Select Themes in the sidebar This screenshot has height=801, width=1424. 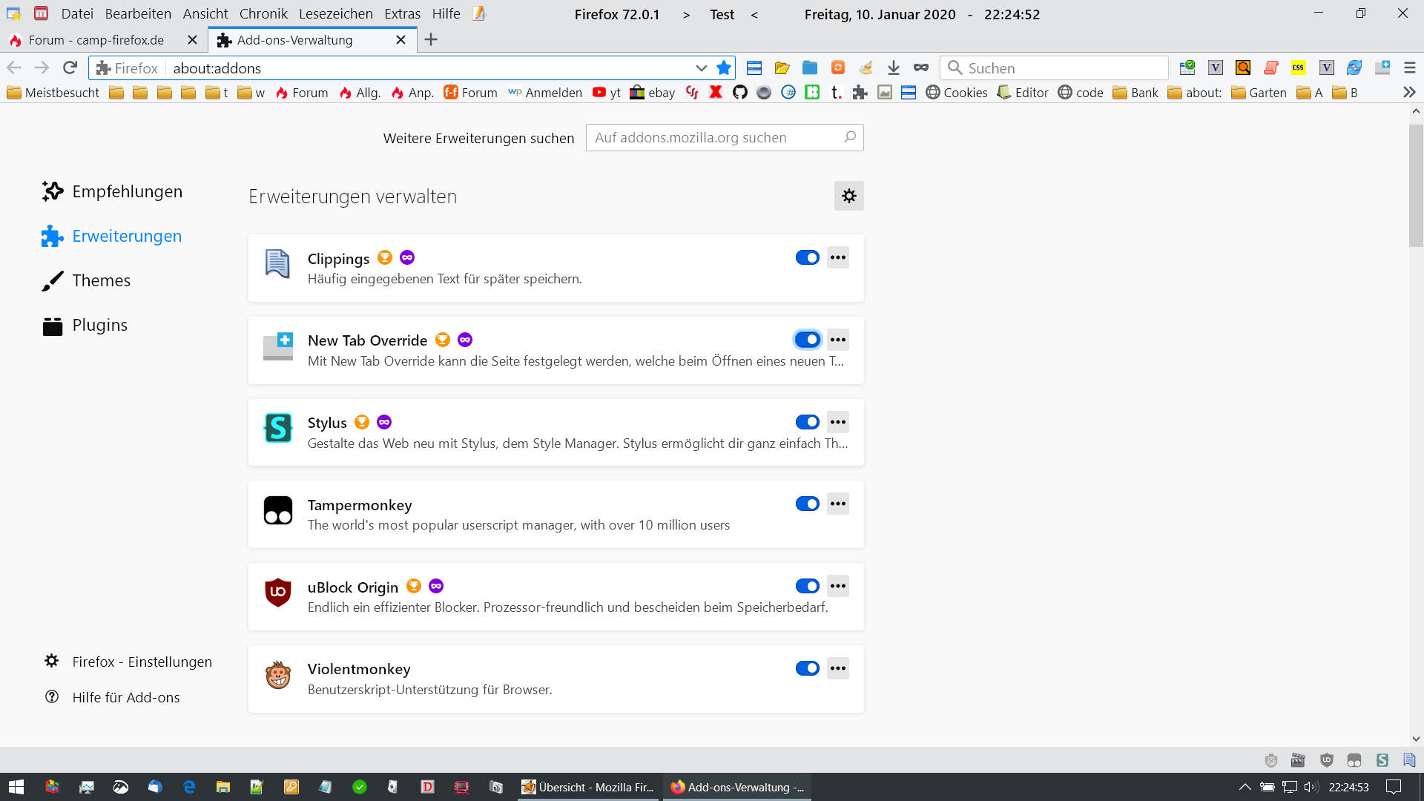click(x=101, y=280)
